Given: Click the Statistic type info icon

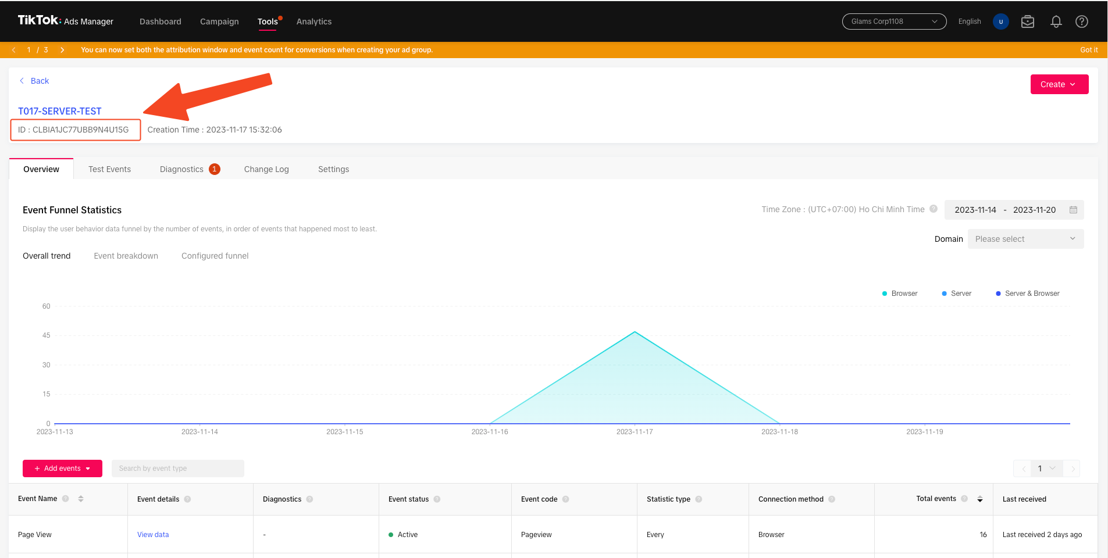Looking at the screenshot, I should click(699, 499).
